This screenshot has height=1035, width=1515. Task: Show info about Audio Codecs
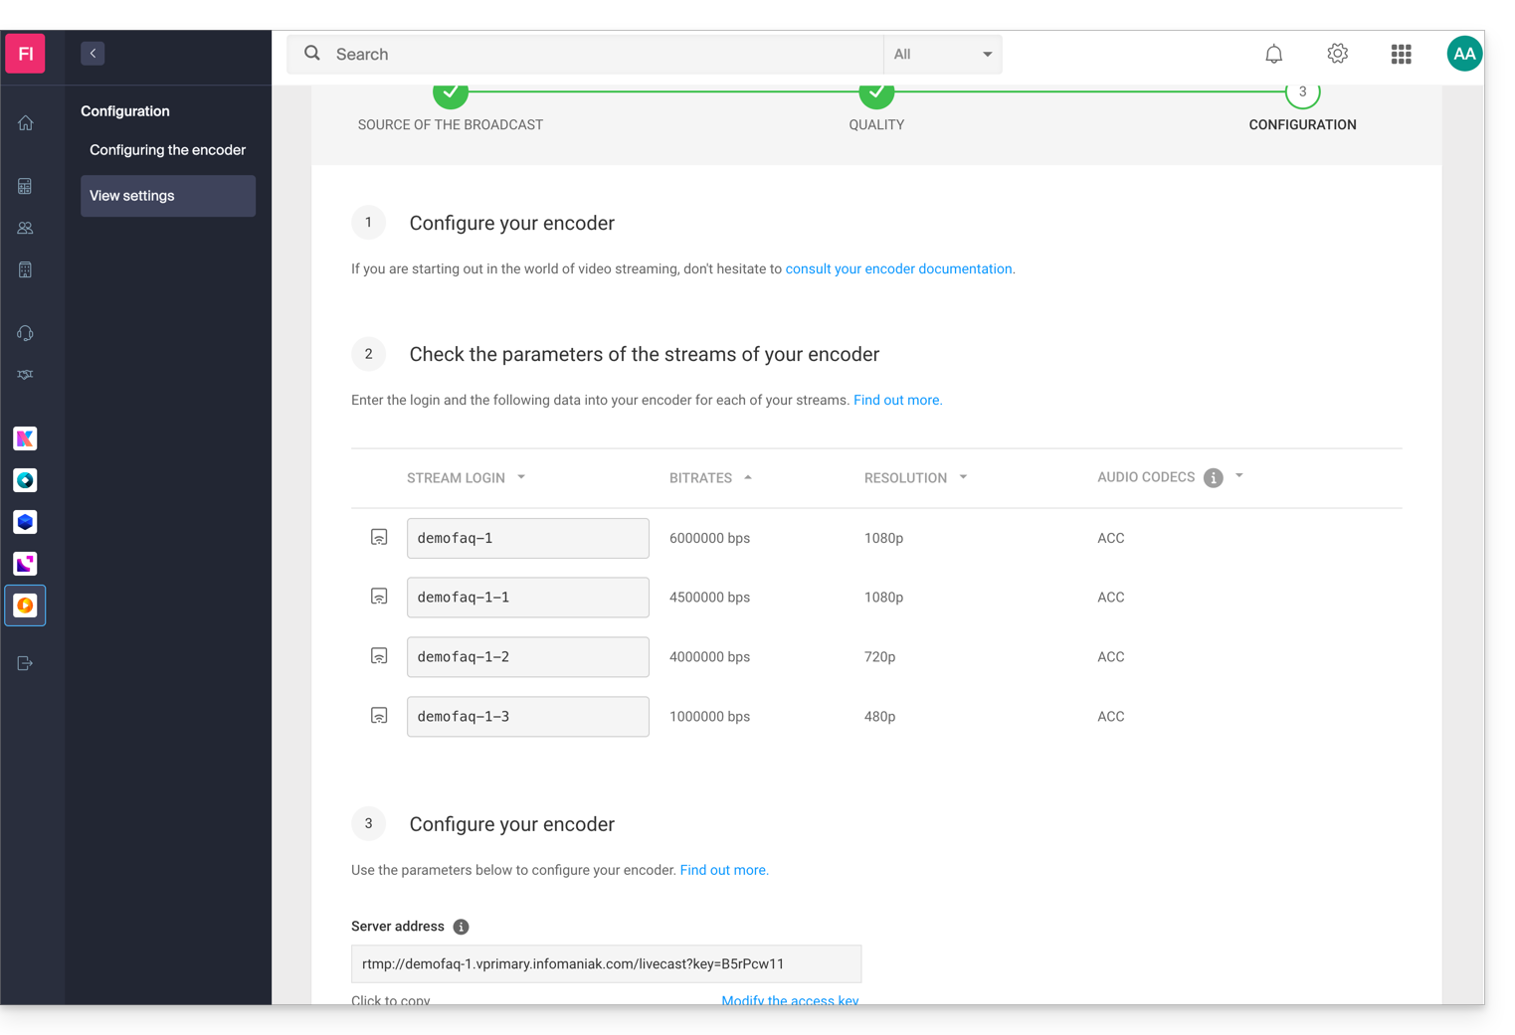click(1213, 478)
